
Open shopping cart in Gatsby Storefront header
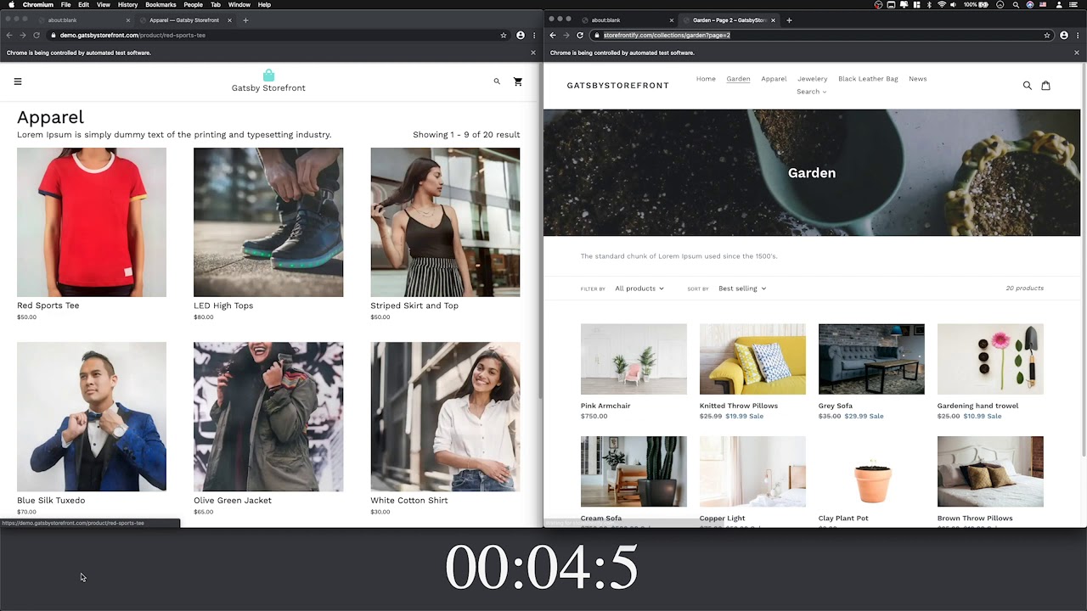pyautogui.click(x=518, y=81)
